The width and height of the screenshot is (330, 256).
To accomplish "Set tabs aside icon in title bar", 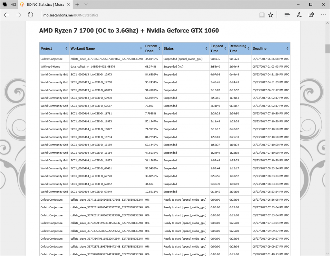I will [x=14, y=5].
